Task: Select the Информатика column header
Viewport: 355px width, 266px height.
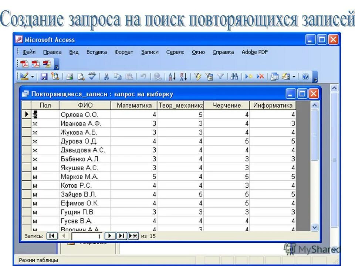Action: pyautogui.click(x=273, y=105)
